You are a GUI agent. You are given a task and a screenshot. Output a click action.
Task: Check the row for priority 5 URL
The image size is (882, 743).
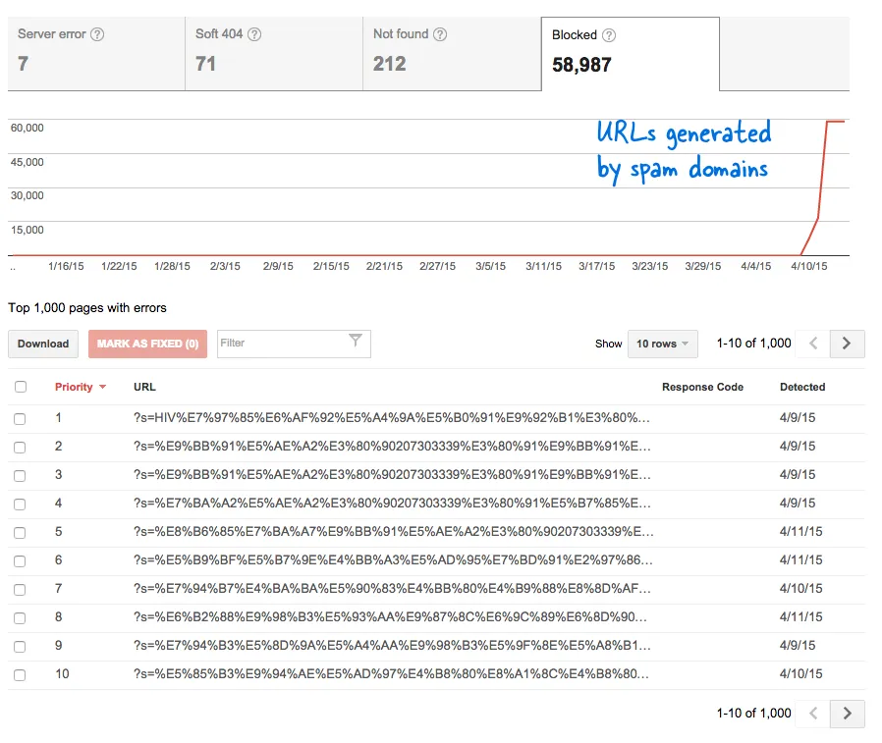click(21, 531)
